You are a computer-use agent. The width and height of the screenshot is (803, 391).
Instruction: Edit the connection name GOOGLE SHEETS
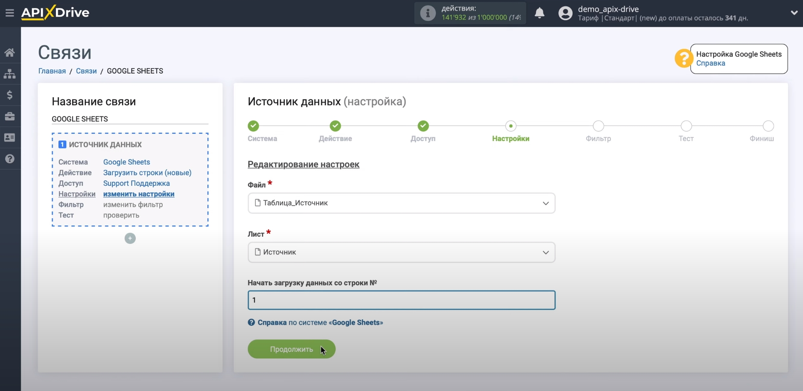coord(130,119)
